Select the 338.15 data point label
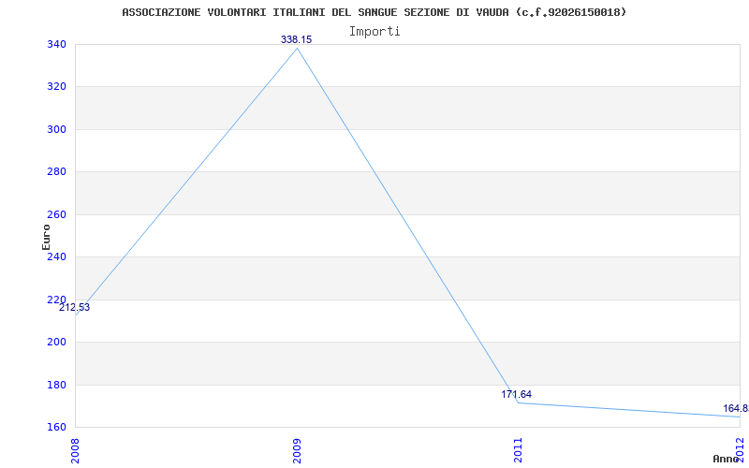Viewport: 749px width, 468px height. pos(296,39)
